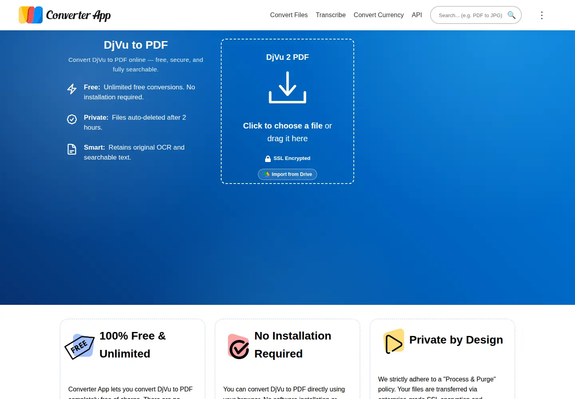Screen dimensions: 575x399
Task: Click the 'Convert DjVu to PDF online' subtitle
Action: (136, 65)
